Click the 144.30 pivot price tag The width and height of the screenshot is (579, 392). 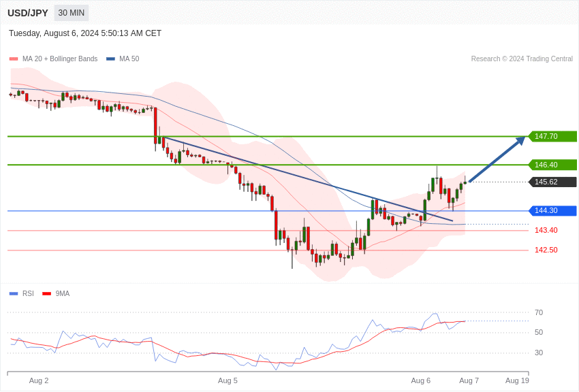pyautogui.click(x=552, y=210)
